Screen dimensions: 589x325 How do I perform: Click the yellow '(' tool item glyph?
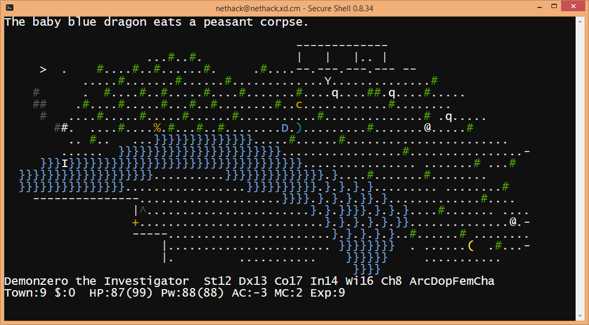(x=470, y=246)
